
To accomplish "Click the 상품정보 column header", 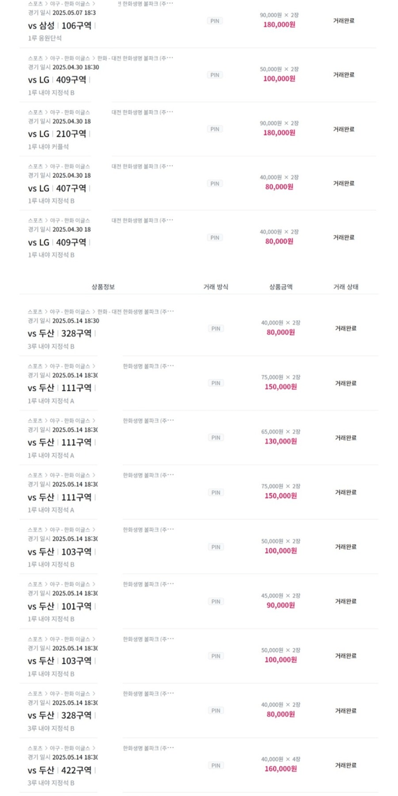I will pyautogui.click(x=103, y=287).
